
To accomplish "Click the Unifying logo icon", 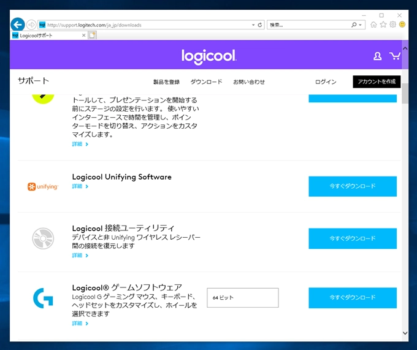I will 43,186.
